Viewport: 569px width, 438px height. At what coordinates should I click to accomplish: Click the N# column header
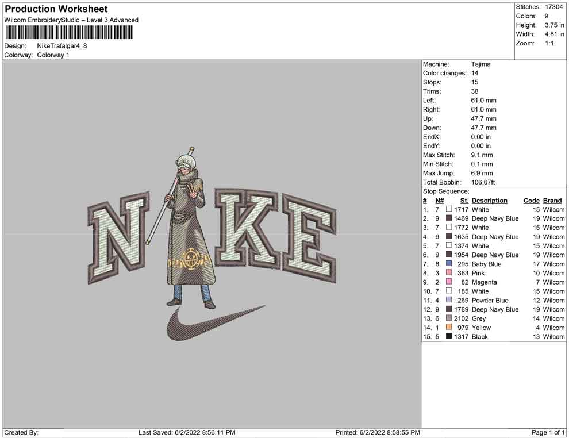[x=439, y=201]
